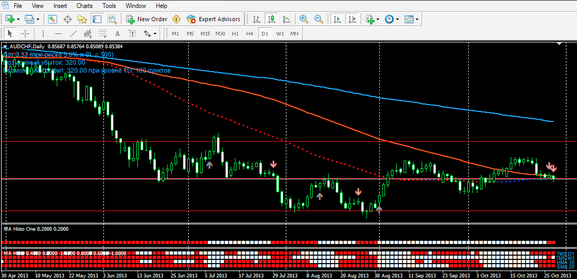
Task: Select the Crosshair tool
Action: [25, 33]
